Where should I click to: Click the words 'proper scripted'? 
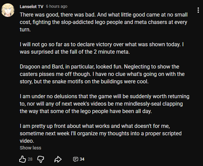pyautogui.click(x=163, y=134)
